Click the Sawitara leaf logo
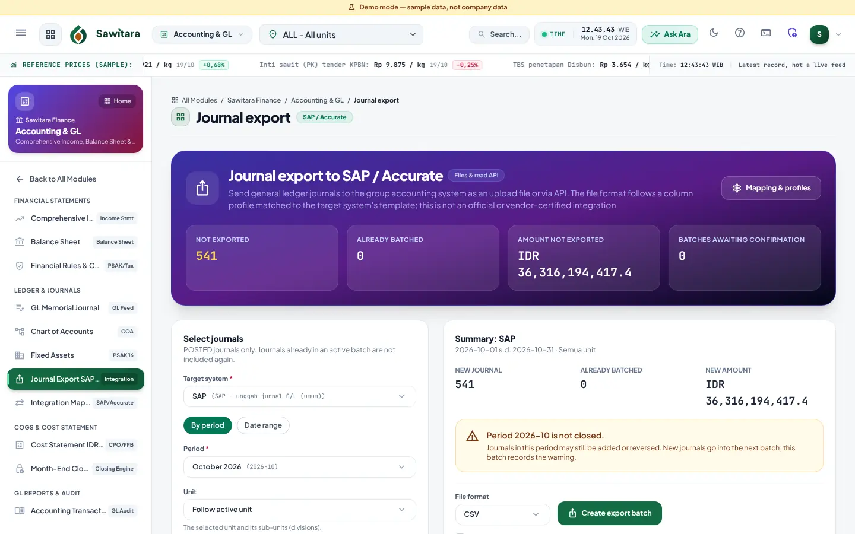The image size is (855, 534). pos(78,34)
